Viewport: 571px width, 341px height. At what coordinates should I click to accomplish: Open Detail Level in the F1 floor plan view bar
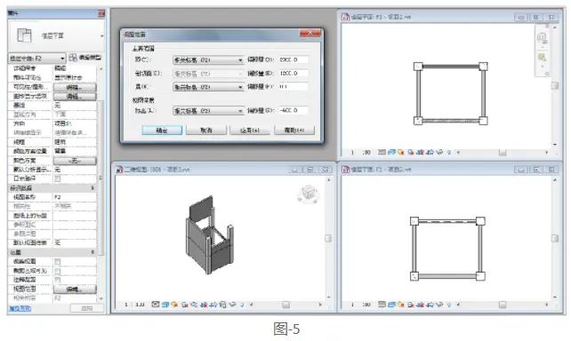tap(382, 305)
